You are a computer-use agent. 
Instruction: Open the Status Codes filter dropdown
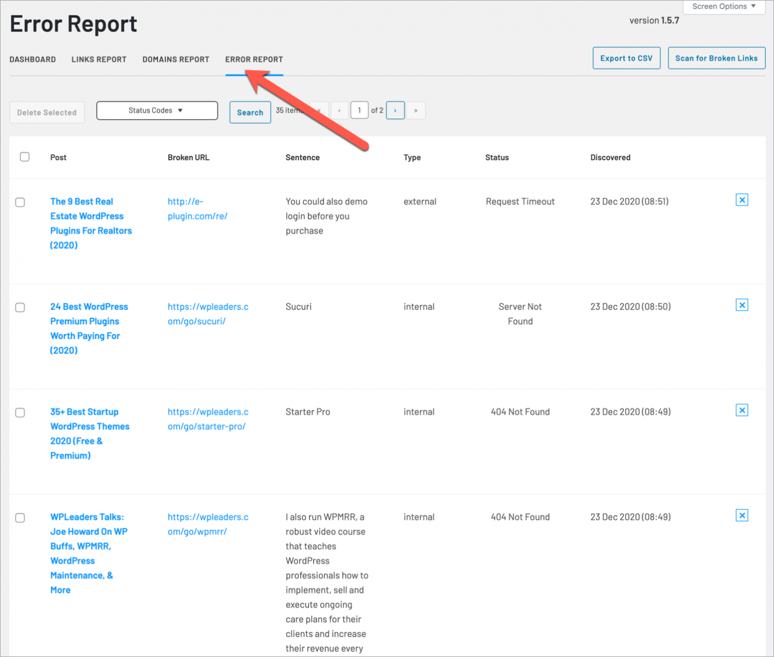(157, 110)
